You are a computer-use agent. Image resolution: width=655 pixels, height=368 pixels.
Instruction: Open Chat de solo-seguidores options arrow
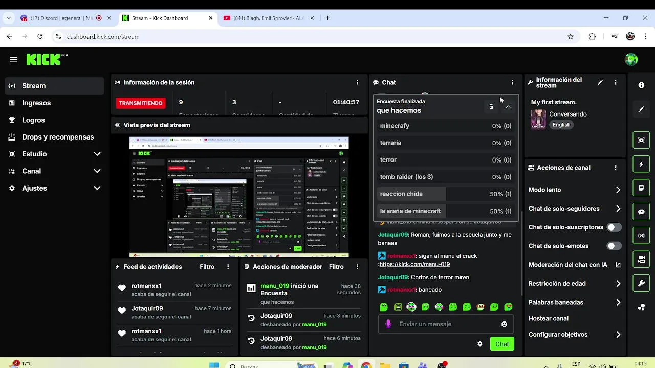[618, 209]
